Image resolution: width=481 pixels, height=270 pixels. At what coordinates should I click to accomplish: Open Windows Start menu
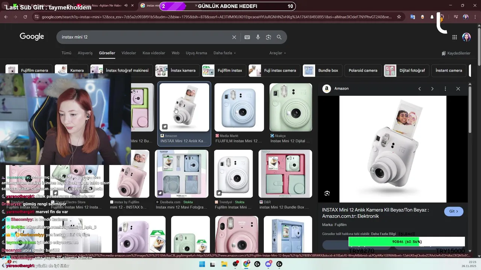tap(202, 264)
